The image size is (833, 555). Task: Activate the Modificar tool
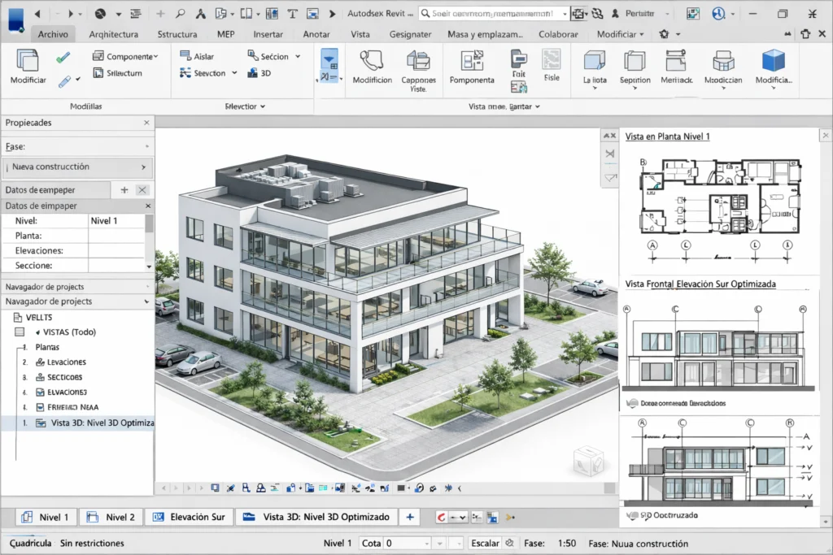(28, 65)
